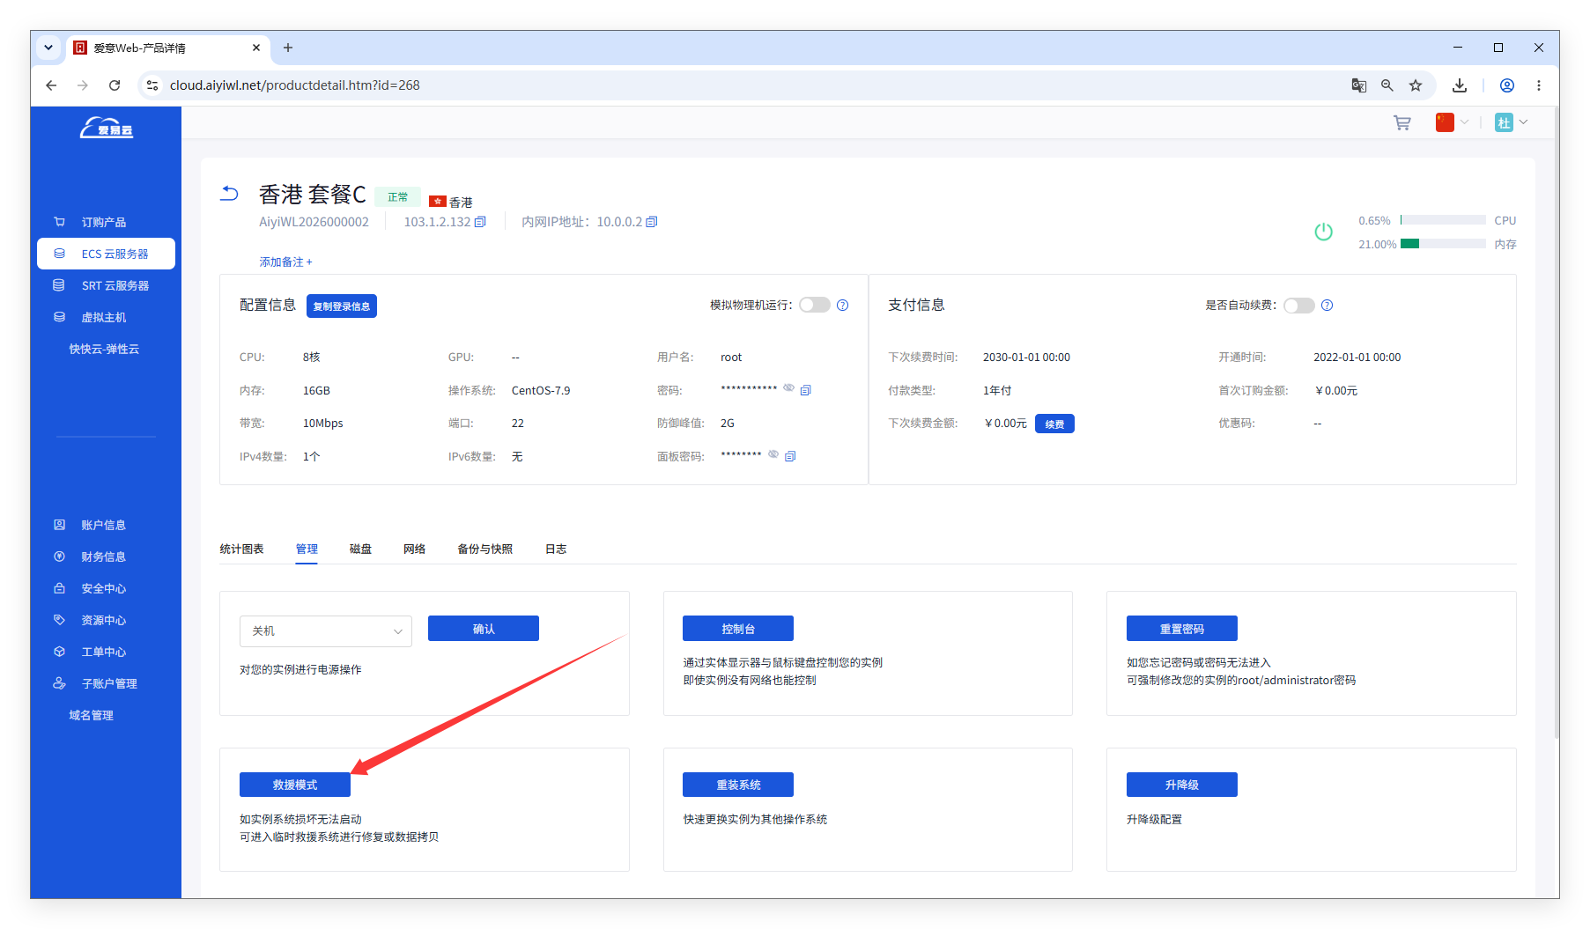Click the back arrow beside 香港 套餐C
The width and height of the screenshot is (1590, 929).
click(x=229, y=194)
